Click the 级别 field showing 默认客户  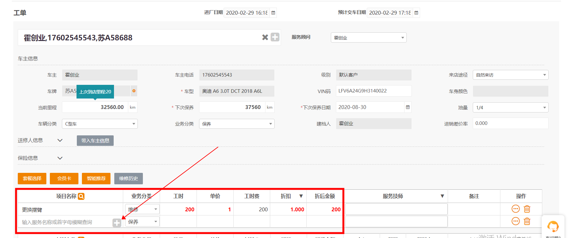pos(374,75)
